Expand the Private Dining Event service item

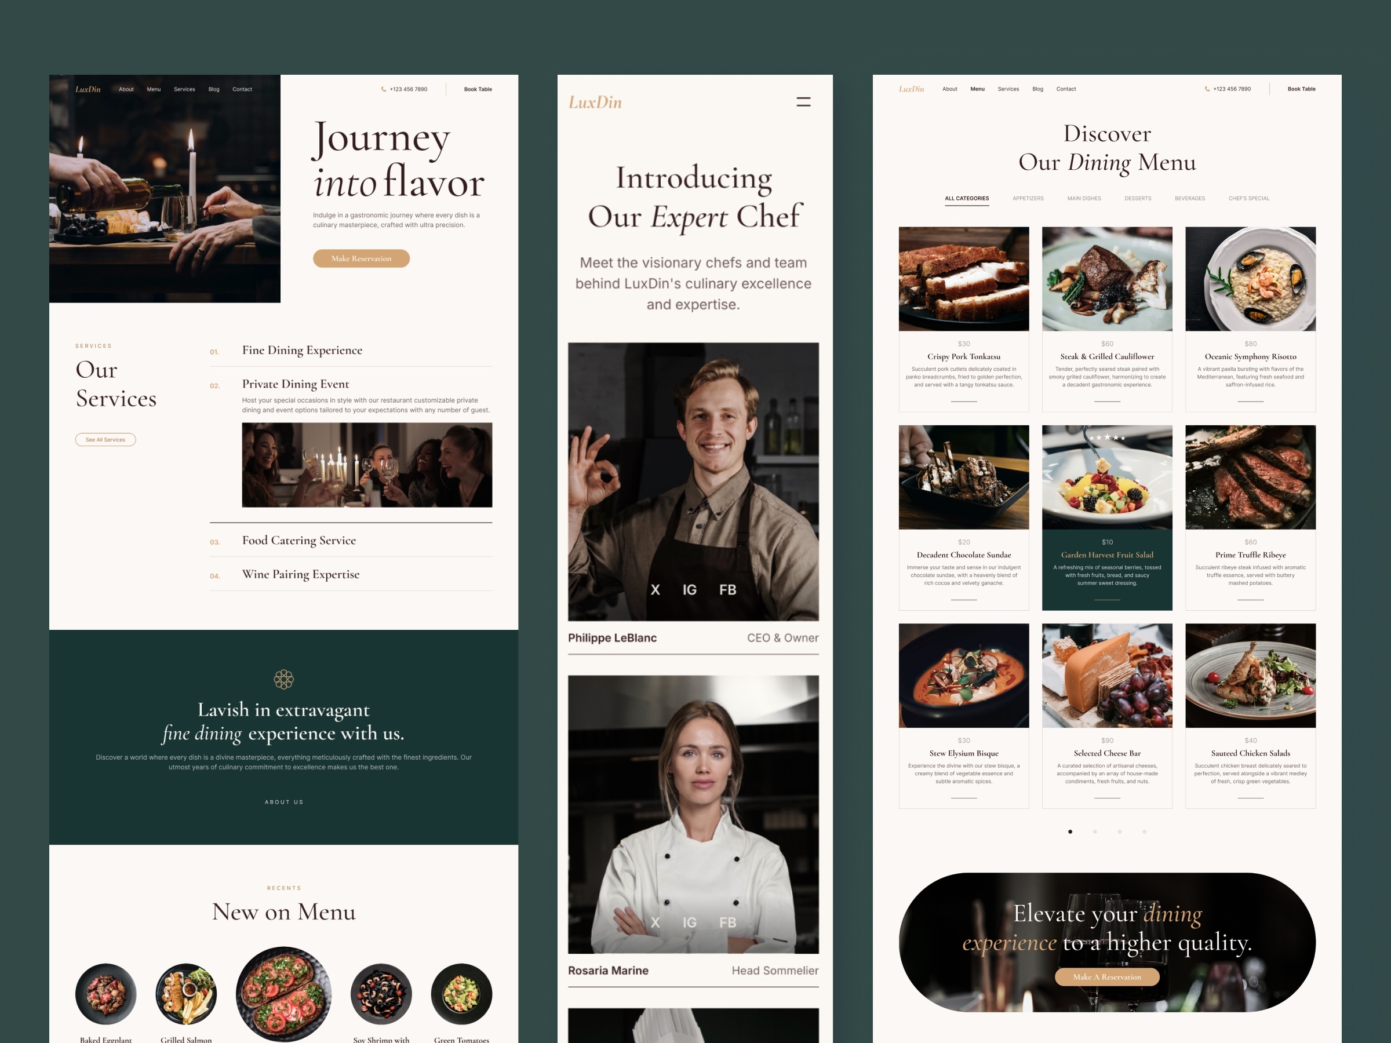293,384
